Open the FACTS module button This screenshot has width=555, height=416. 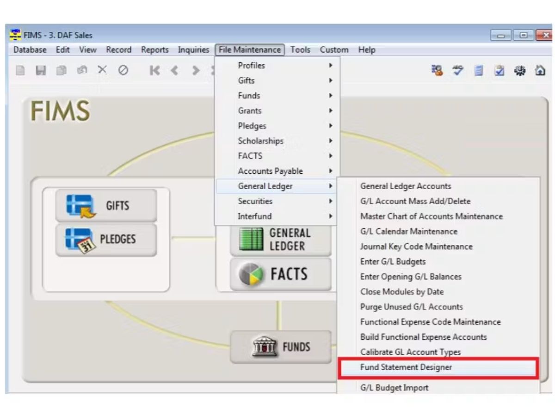[x=281, y=274]
